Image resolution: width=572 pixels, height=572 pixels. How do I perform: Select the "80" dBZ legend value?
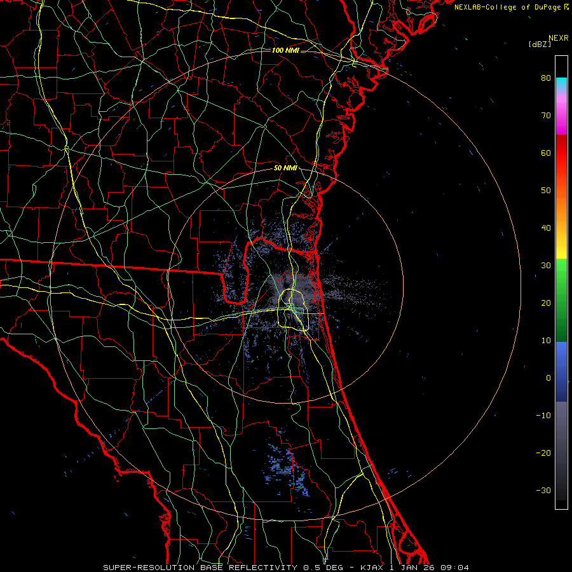[546, 78]
